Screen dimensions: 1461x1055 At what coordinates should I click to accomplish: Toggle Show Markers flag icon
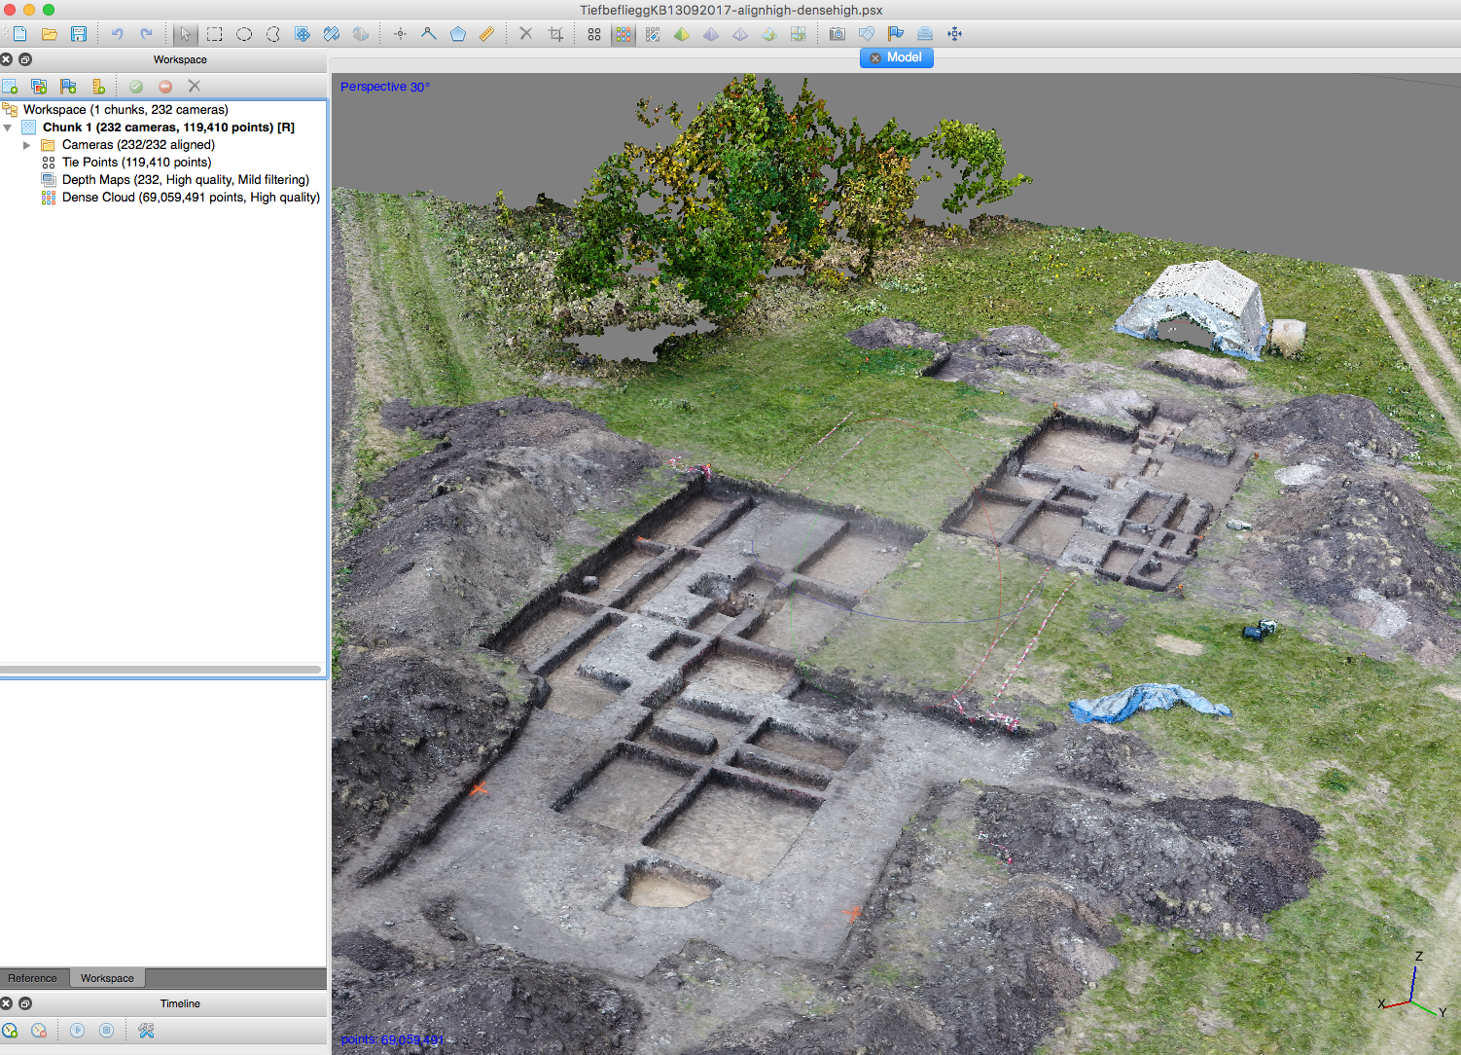(896, 34)
